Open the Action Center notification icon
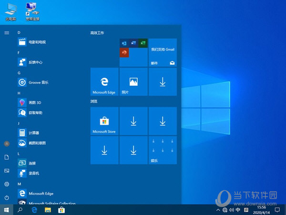Image resolution: width=286 pixels, height=215 pixels. (x=277, y=210)
